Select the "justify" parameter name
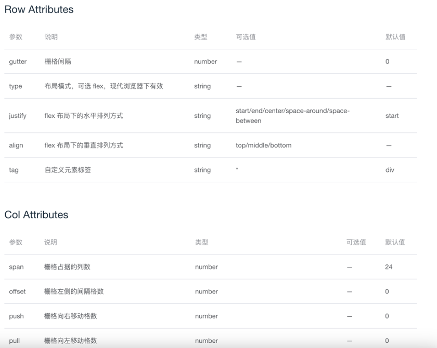 (x=18, y=116)
